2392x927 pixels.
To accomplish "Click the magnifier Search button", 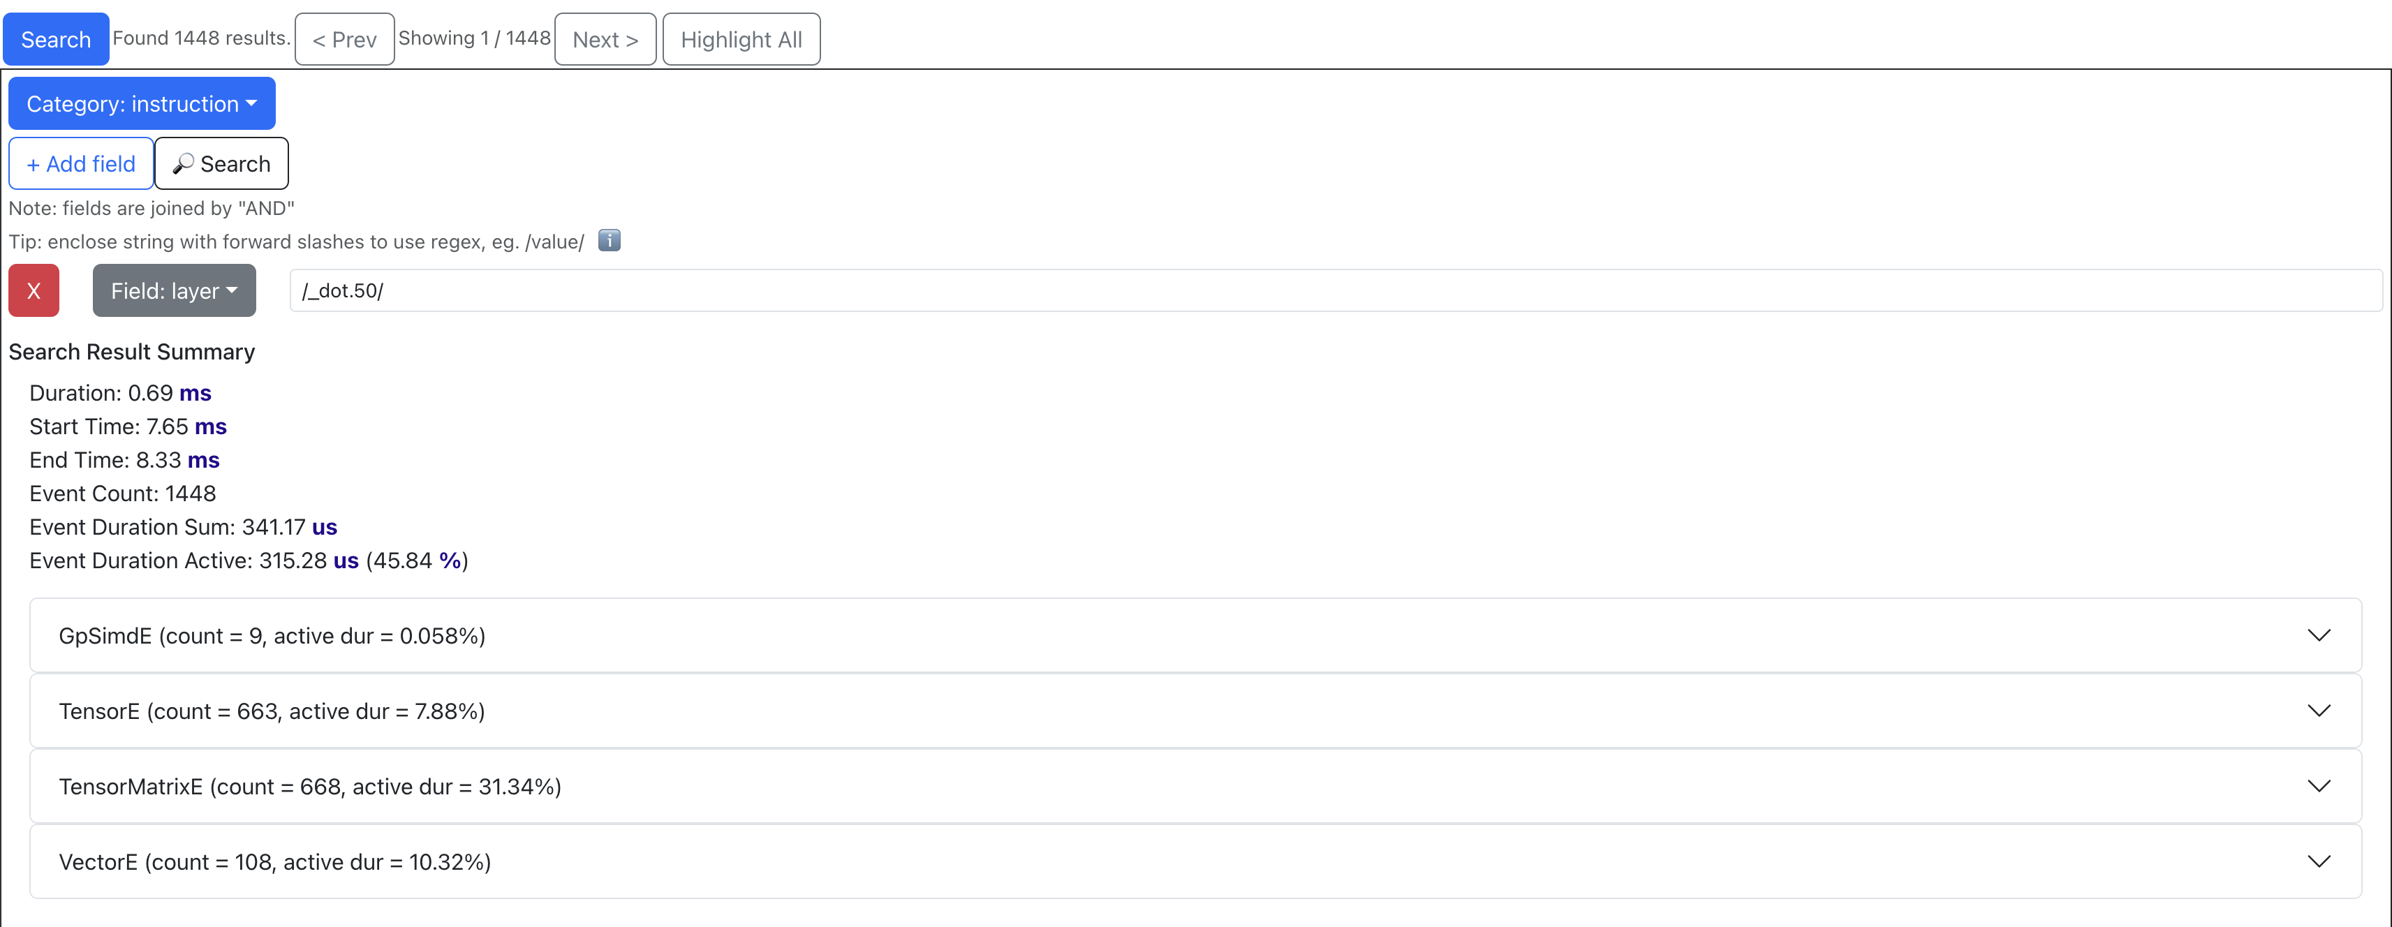I will point(221,164).
